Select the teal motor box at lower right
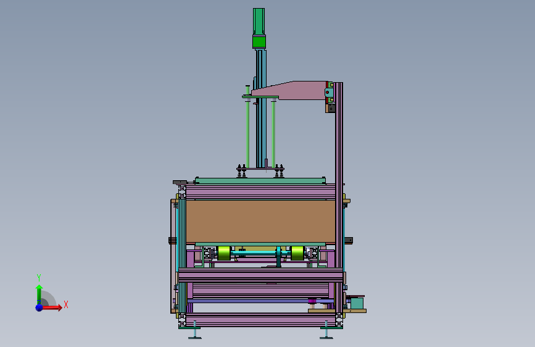Viewport: 535px width, 347px height. point(357,303)
